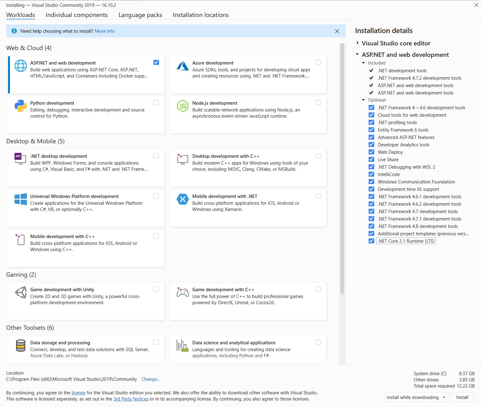
Task: Check Game development with Unity workload
Action: (156, 289)
